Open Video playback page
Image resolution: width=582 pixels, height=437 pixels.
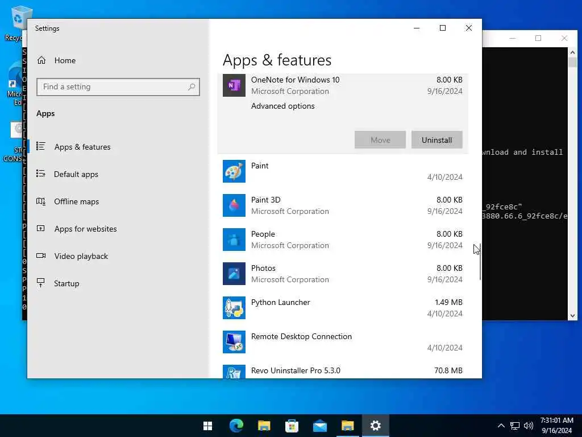[x=81, y=256]
